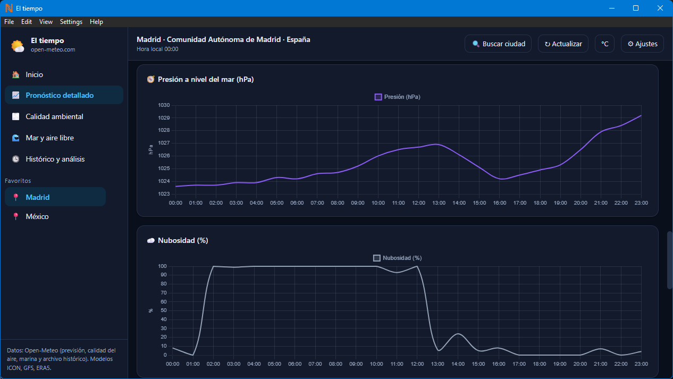Viewport: 673px width, 379px height.
Task: Click the 16:00 label on the cloudiness chart axis
Action: click(x=499, y=364)
